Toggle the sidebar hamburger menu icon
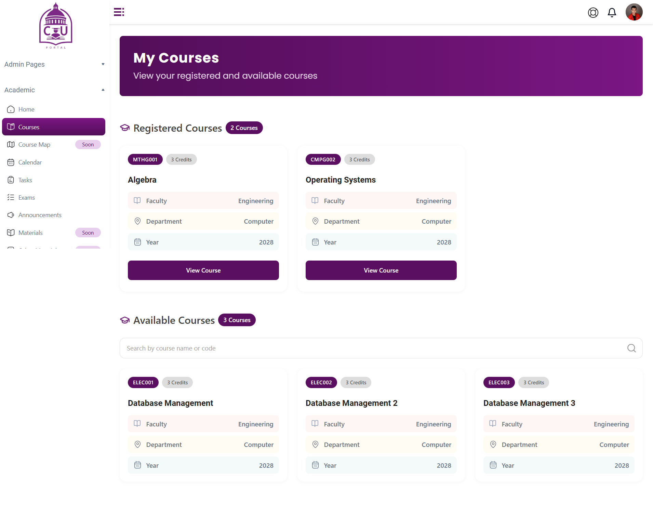 point(119,12)
